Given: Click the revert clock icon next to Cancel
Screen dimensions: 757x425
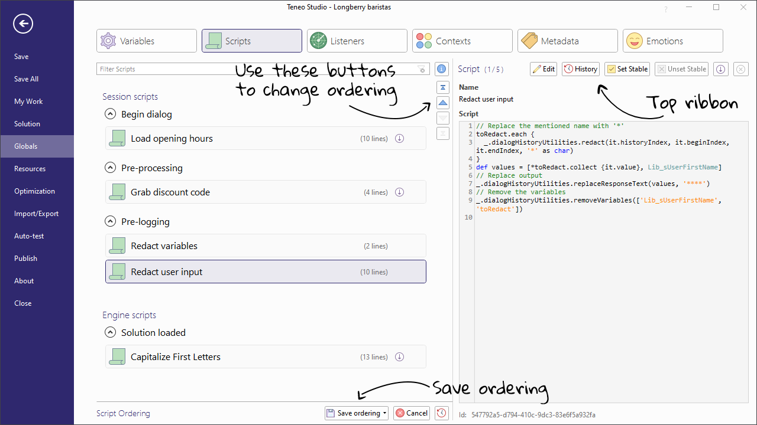Looking at the screenshot, I should tap(441, 413).
